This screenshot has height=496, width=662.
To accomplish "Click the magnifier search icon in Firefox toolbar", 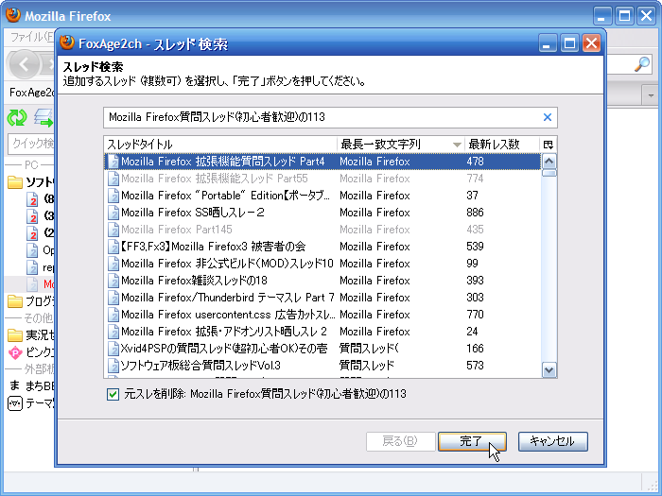I will [x=642, y=64].
